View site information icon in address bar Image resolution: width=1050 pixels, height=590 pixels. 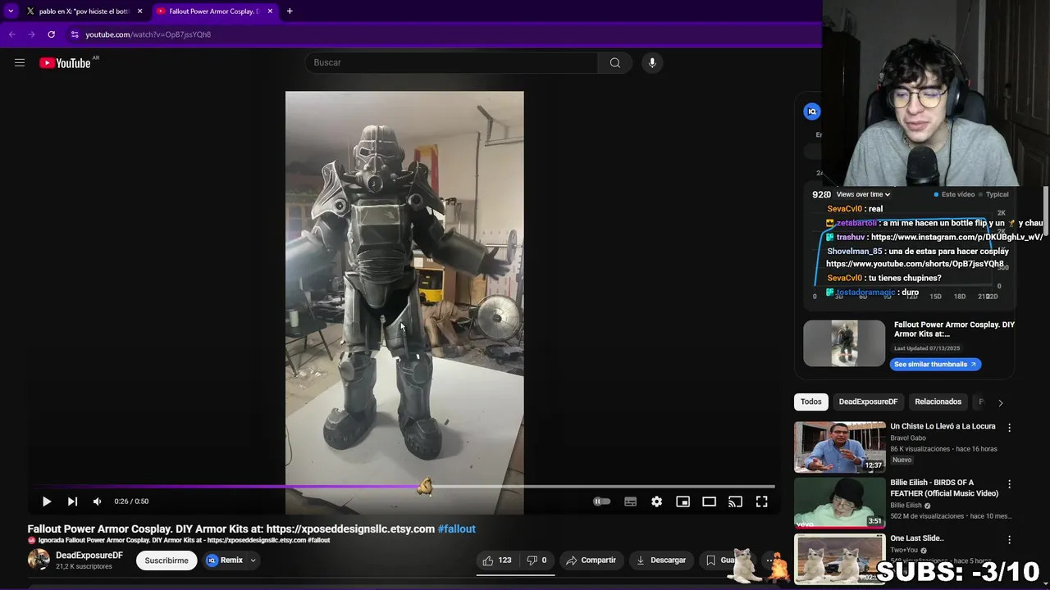75,34
